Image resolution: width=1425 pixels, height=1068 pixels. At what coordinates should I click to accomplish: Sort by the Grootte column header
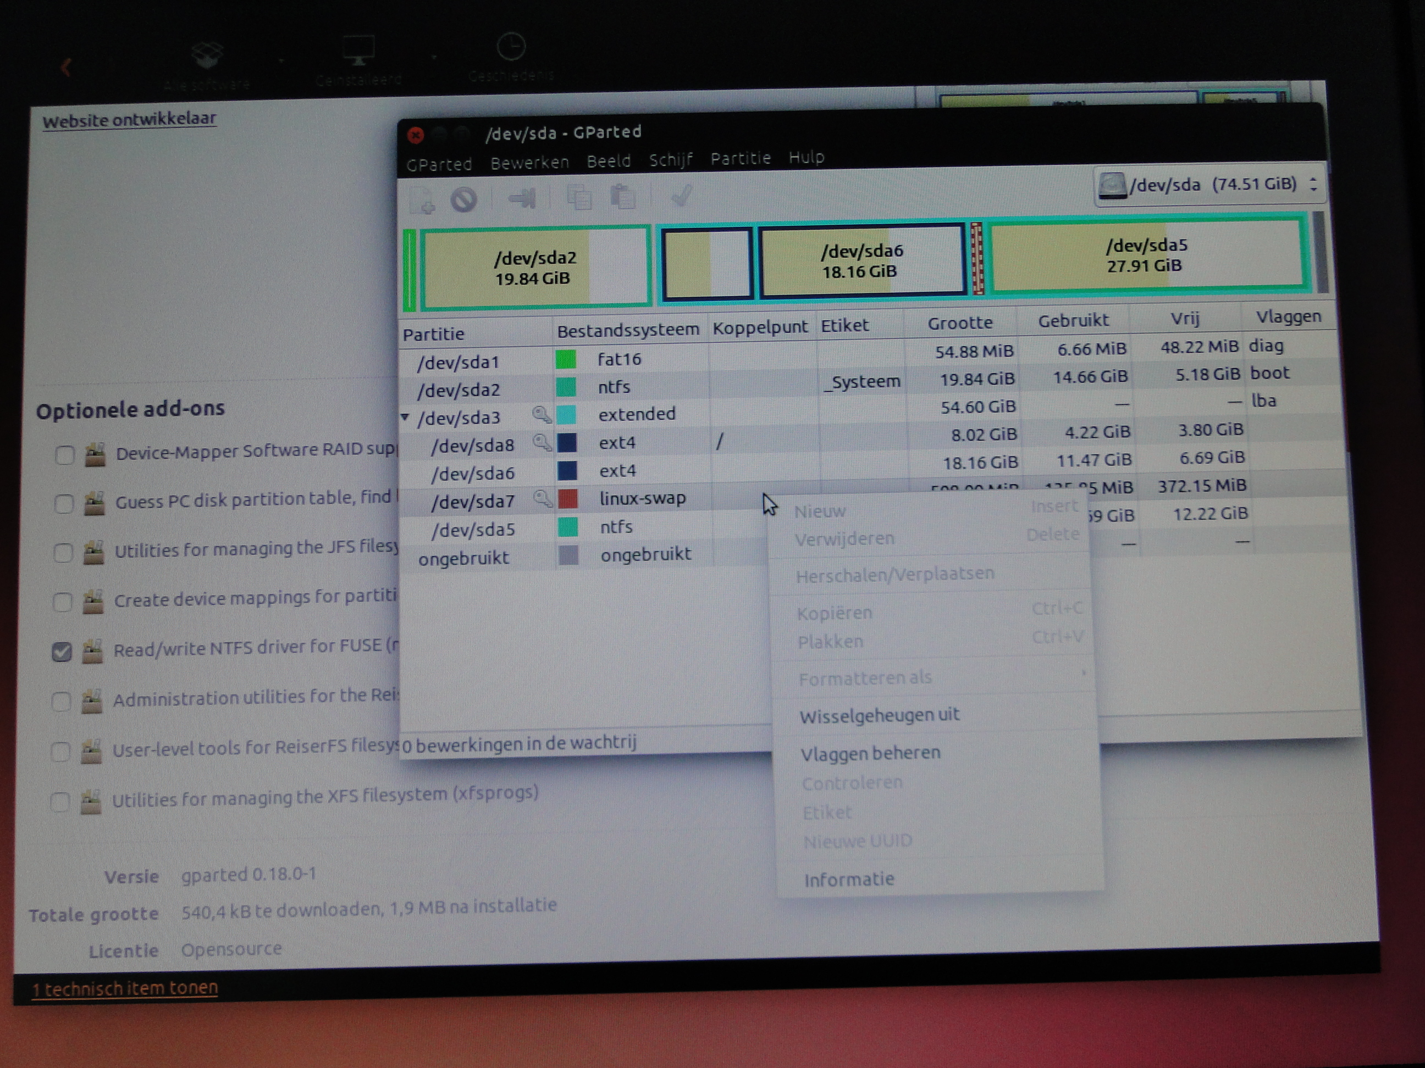pos(960,322)
